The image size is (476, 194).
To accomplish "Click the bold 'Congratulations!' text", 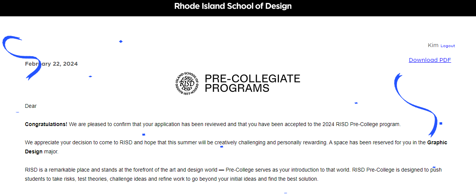I will [x=46, y=124].
